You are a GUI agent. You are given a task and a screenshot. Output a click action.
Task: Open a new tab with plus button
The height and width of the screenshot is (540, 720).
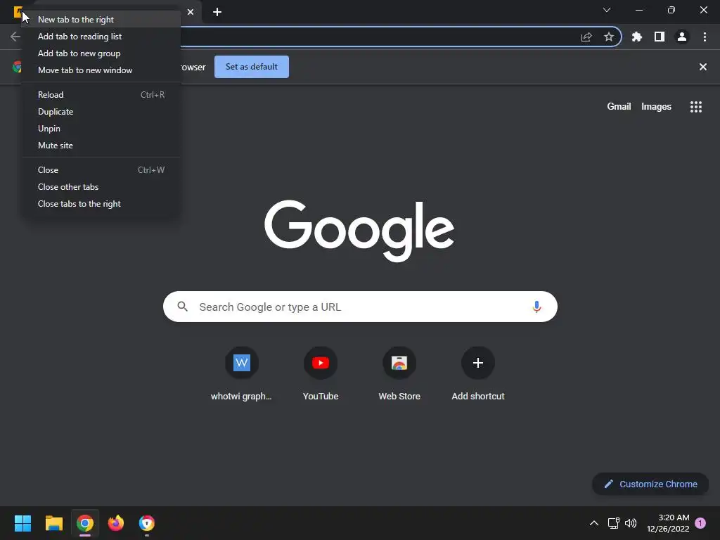[x=217, y=12]
